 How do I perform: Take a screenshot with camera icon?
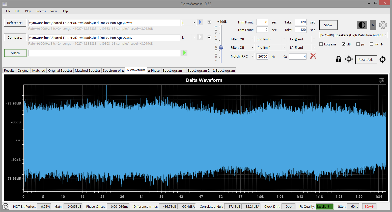tap(6, 206)
